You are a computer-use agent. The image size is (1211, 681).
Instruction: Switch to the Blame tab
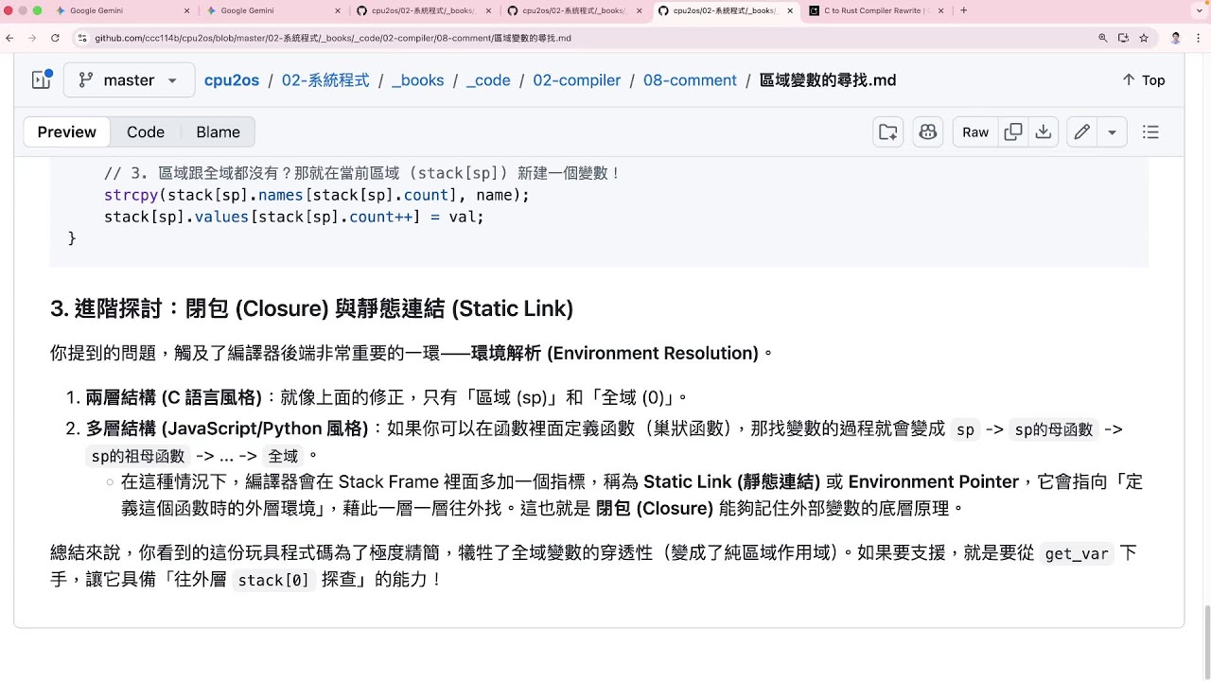[x=219, y=132]
